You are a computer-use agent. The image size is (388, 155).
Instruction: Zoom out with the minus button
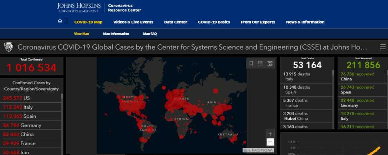click(270, 142)
